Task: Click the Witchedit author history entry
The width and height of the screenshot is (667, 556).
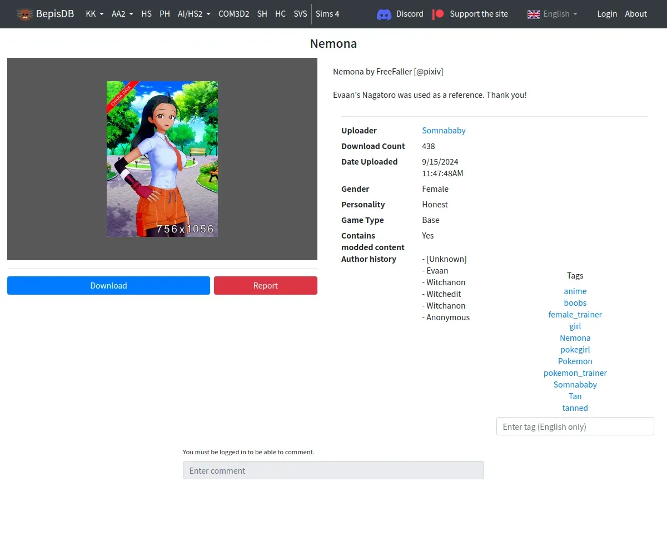Action: pos(442,294)
